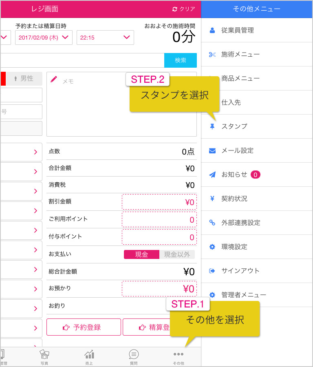Open the 売上 tab in bottom bar
The width and height of the screenshot is (313, 367).
(x=89, y=357)
